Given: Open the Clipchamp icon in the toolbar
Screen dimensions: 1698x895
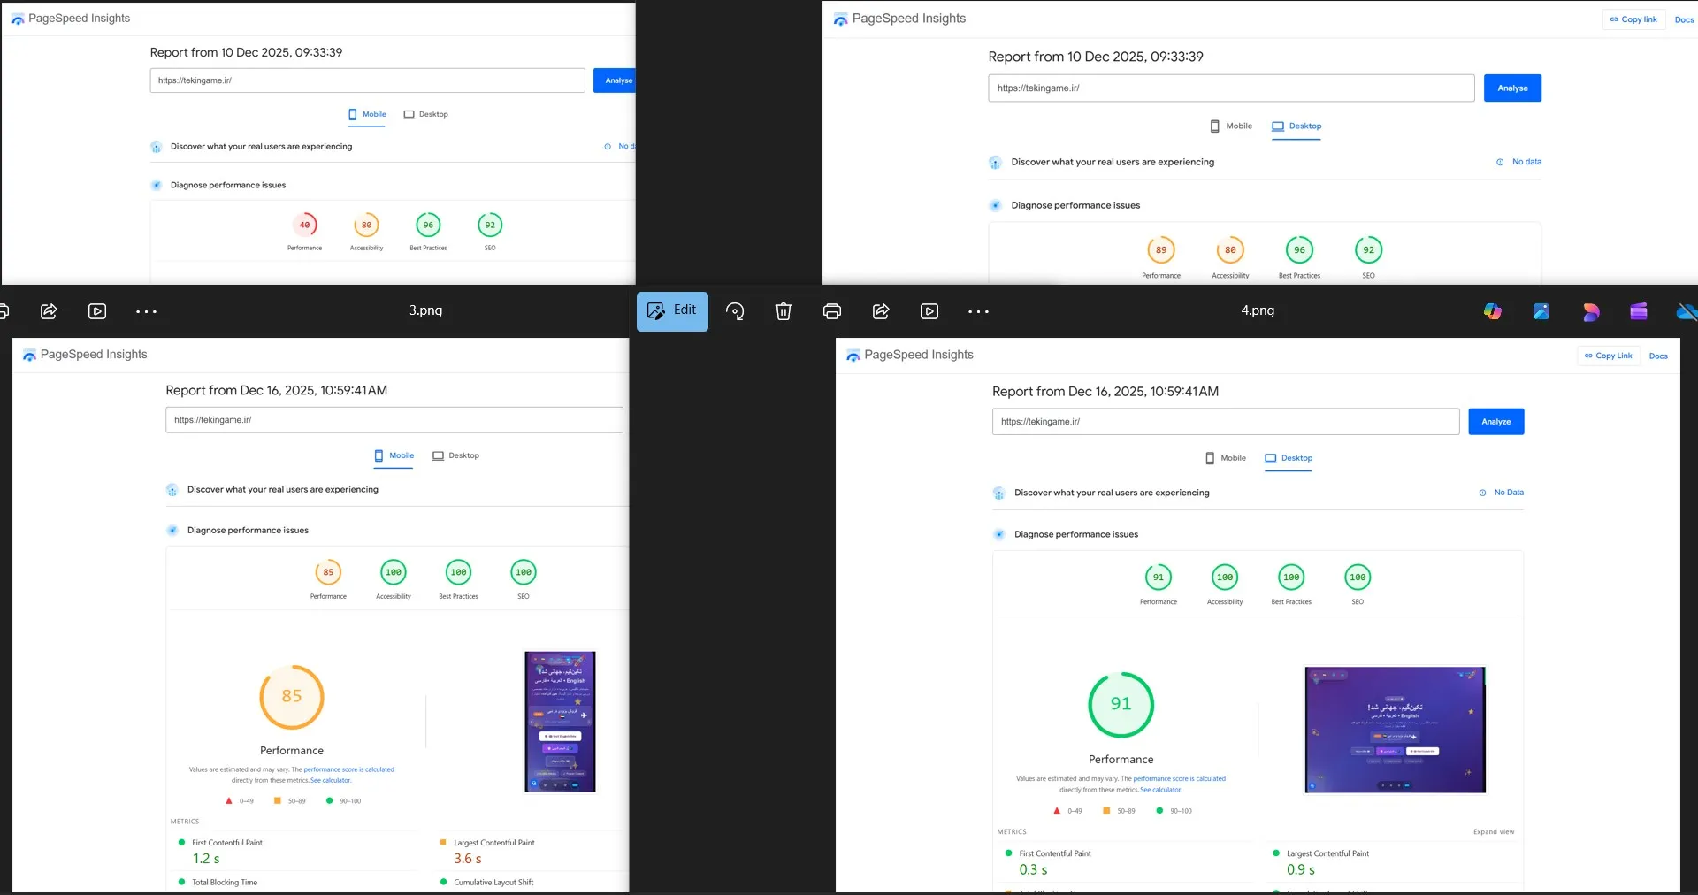Looking at the screenshot, I should (x=1639, y=311).
